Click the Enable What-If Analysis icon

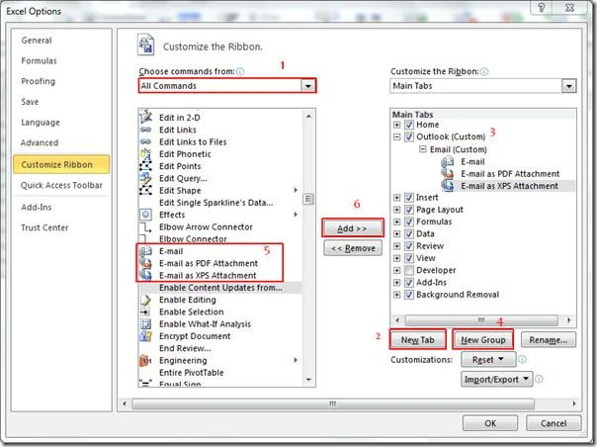[145, 324]
